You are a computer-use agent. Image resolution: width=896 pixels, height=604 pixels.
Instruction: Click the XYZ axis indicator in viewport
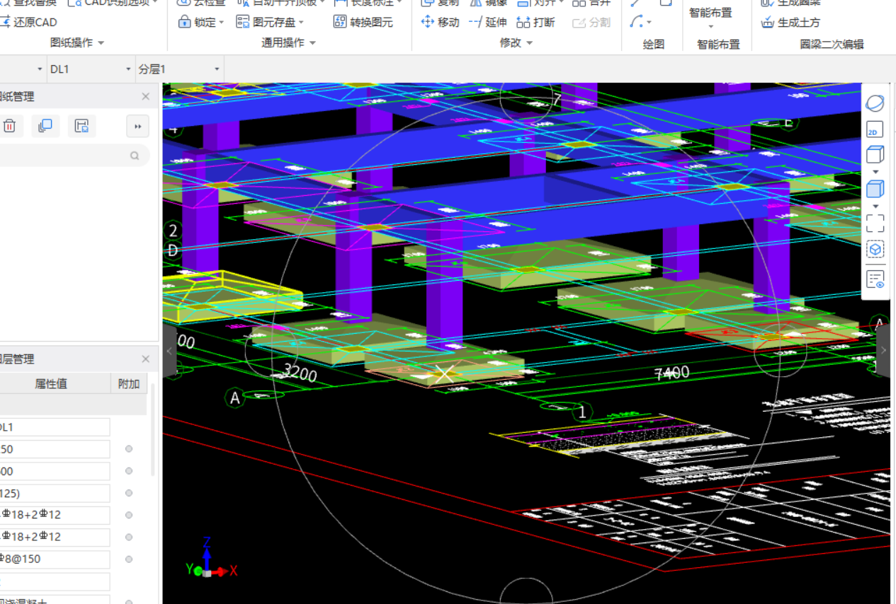[x=211, y=558]
